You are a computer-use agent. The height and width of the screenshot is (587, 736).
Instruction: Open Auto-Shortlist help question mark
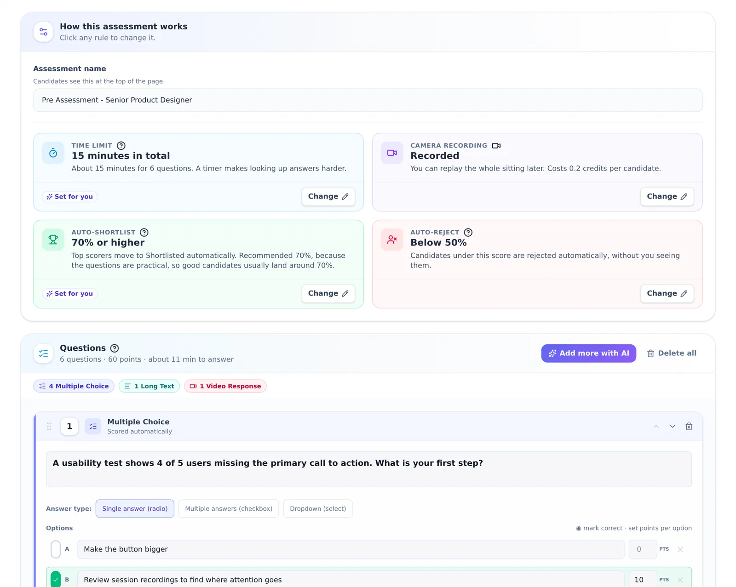(x=144, y=233)
